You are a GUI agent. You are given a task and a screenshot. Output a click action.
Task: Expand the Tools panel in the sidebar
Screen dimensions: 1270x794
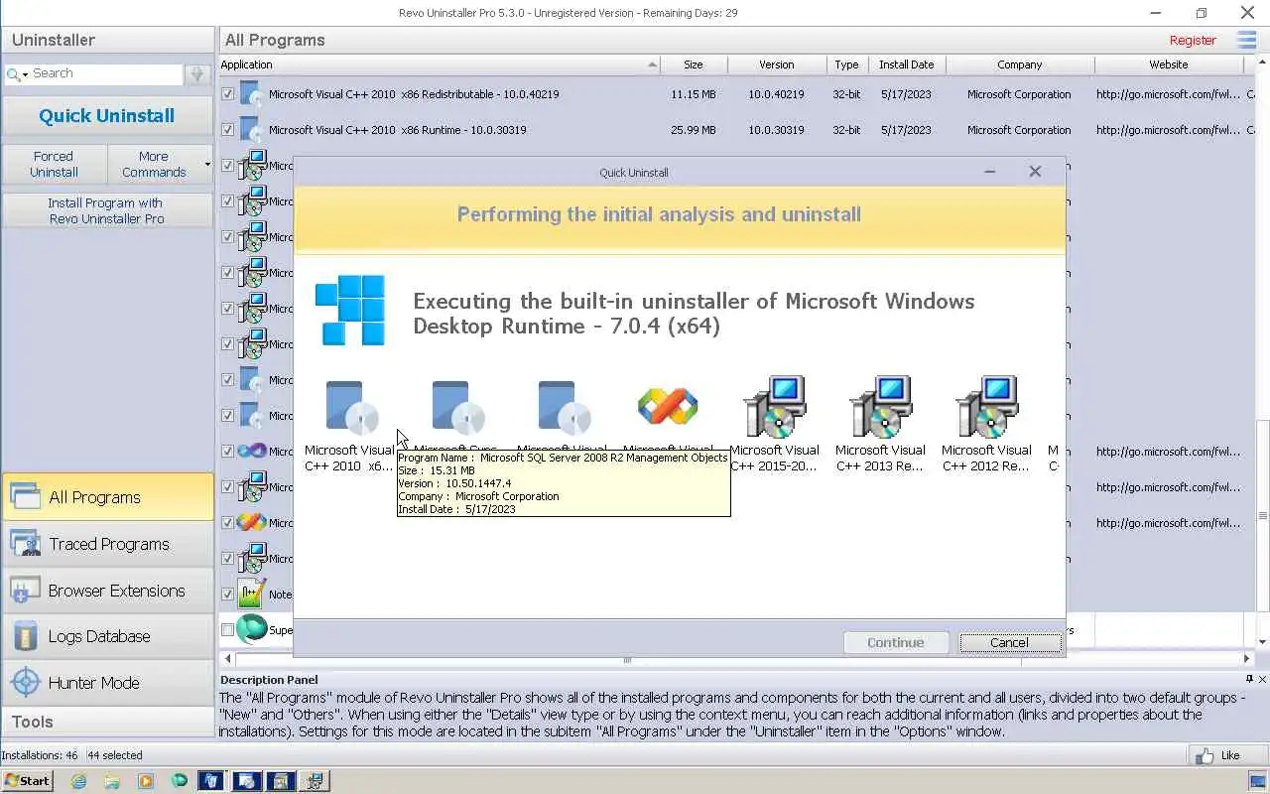[x=107, y=722]
